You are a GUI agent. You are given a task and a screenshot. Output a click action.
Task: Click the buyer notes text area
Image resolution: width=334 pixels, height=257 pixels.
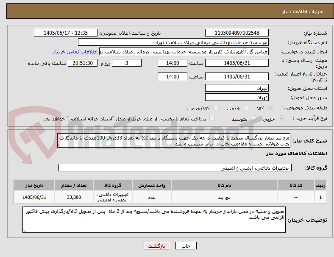pyautogui.click(x=154, y=220)
